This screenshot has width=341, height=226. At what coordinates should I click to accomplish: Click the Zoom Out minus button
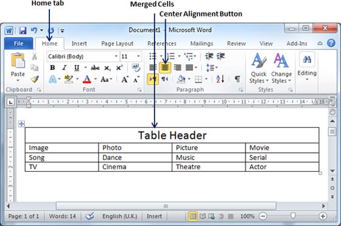click(x=263, y=216)
